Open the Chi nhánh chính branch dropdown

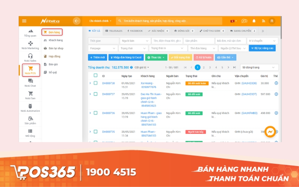100,21
